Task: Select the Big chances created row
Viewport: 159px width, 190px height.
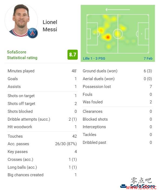Action: (x=42, y=175)
